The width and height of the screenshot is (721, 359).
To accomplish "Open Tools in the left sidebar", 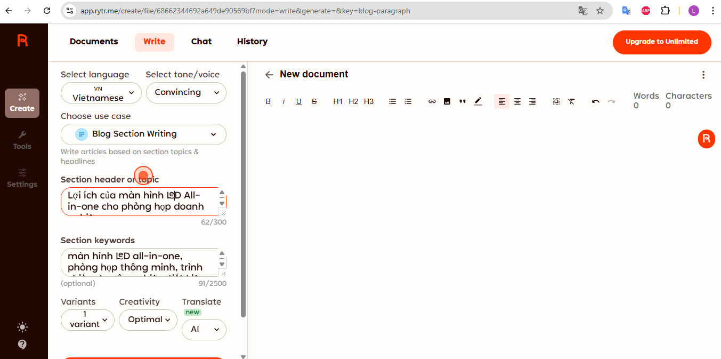I will [x=22, y=141].
